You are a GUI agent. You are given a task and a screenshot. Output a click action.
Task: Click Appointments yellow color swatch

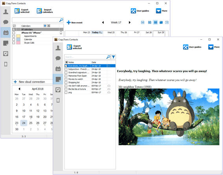[x=18, y=36]
